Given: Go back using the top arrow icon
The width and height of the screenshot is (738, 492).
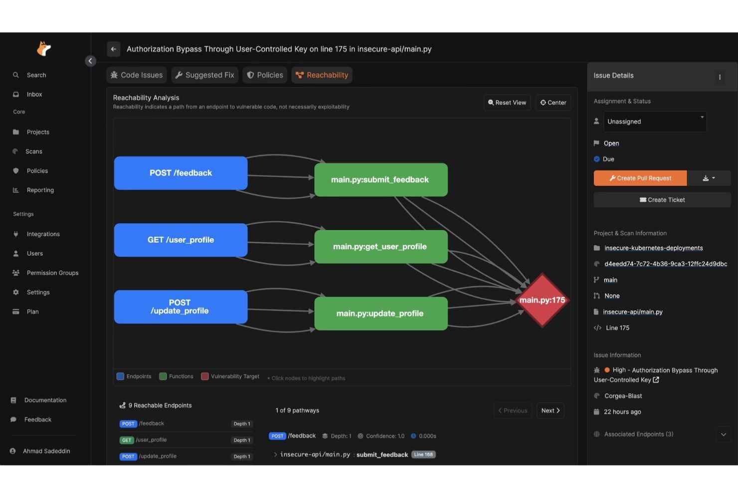Looking at the screenshot, I should pos(113,49).
